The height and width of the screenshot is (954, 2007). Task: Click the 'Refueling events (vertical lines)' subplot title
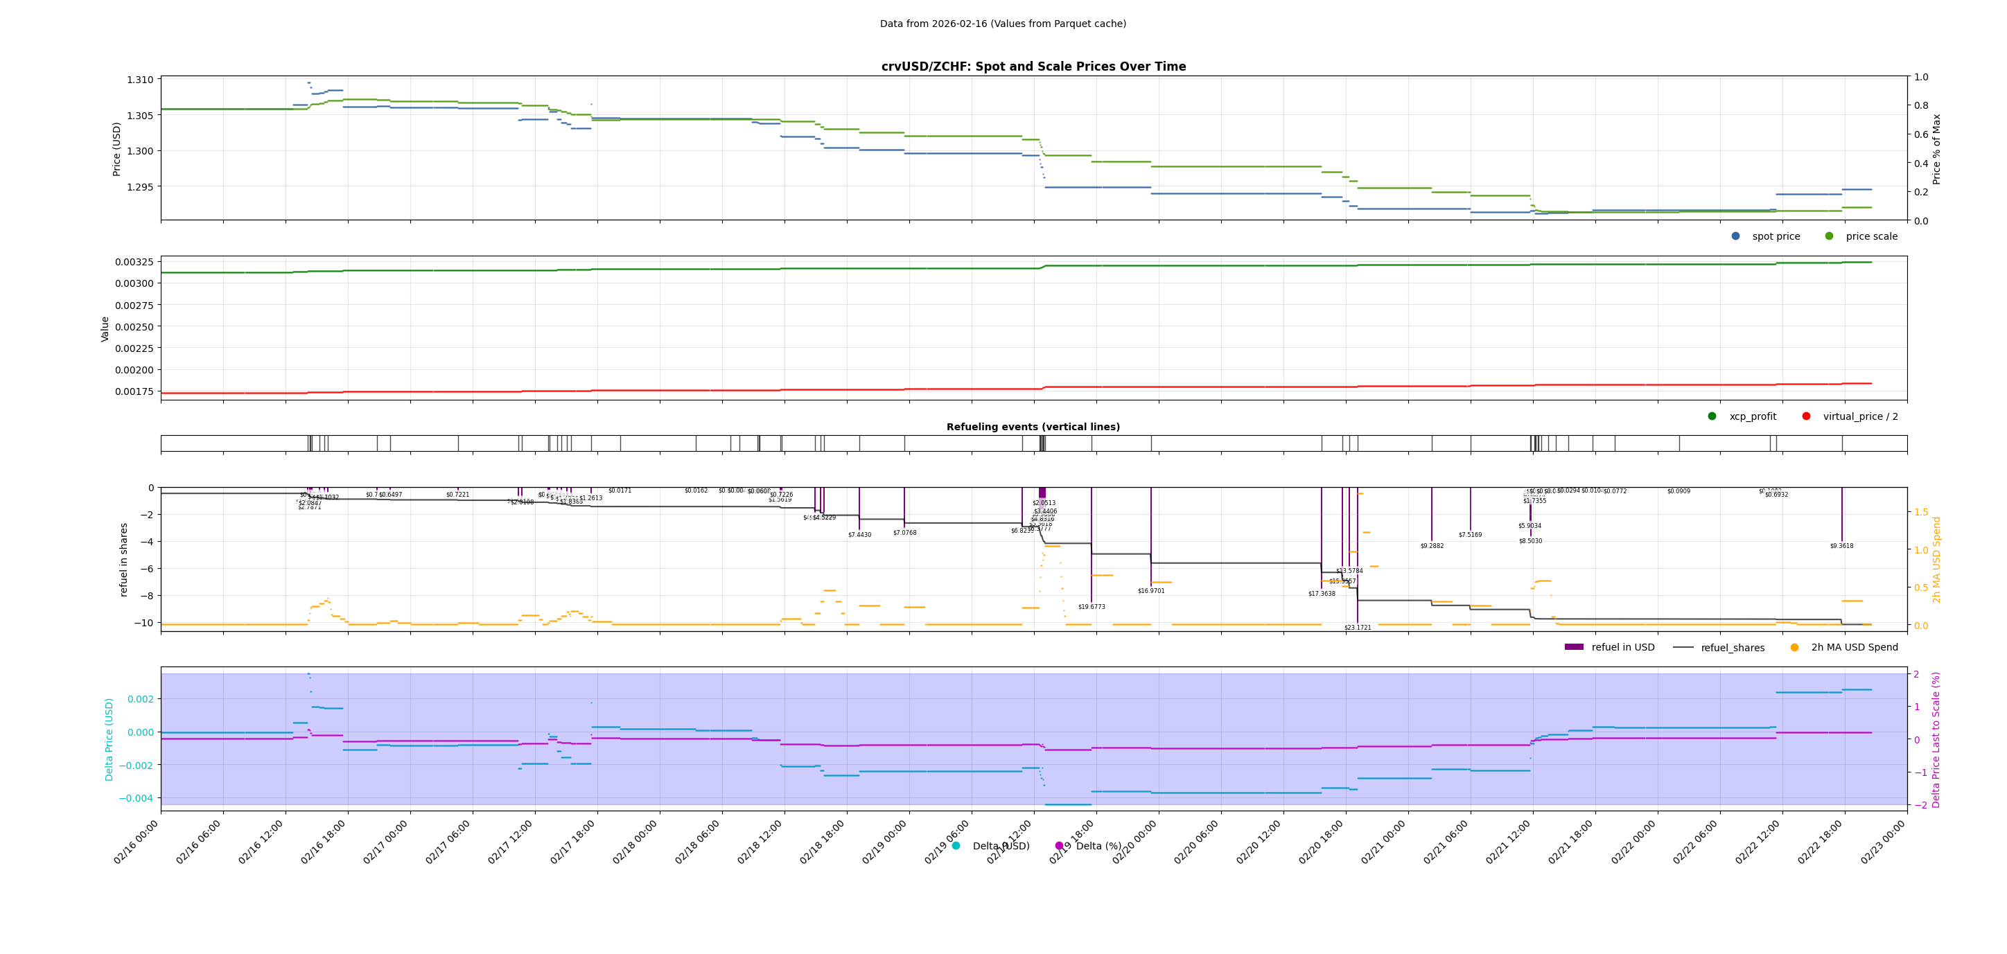1033,427
